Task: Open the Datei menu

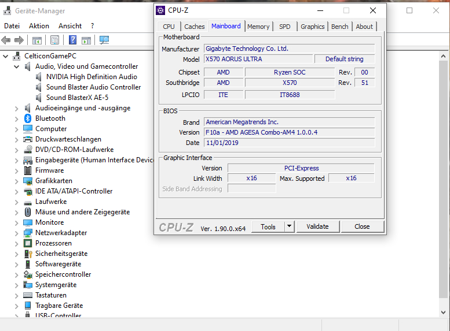Action: coord(12,26)
